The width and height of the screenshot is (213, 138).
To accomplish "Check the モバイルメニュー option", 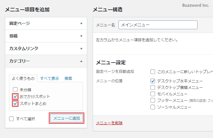I will [153, 94].
